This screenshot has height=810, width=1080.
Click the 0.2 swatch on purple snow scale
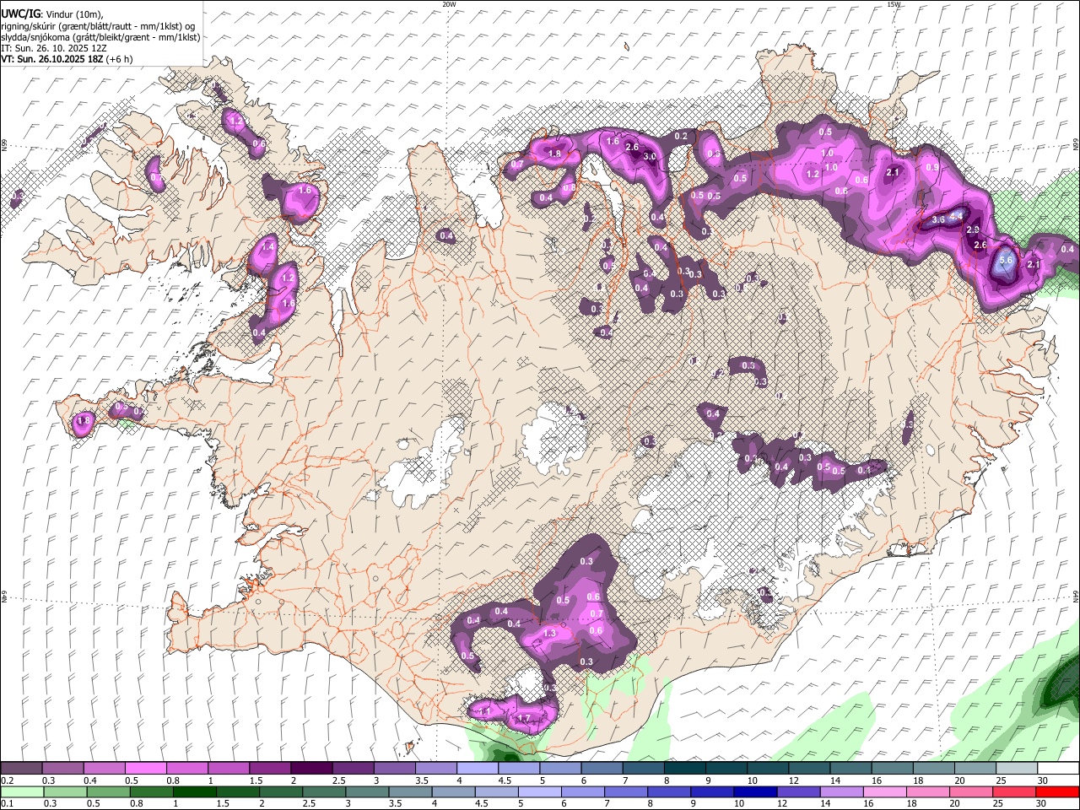21,769
